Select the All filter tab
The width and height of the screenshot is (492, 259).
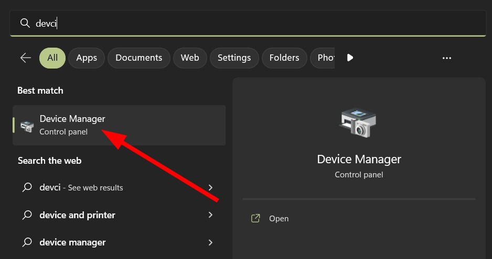[52, 58]
